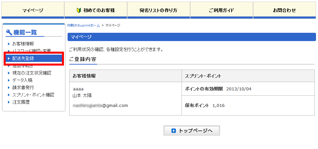
Task: Open the ご利用ガイド tab
Action: 222,10
